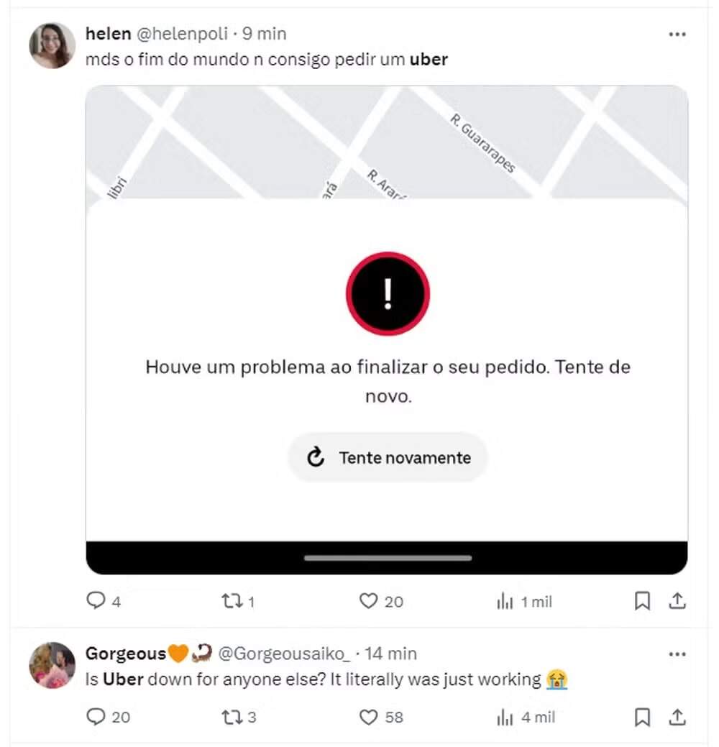This screenshot has height=747, width=719.
Task: Click the @Gorgeousaiko_ handle
Action: coord(283,654)
